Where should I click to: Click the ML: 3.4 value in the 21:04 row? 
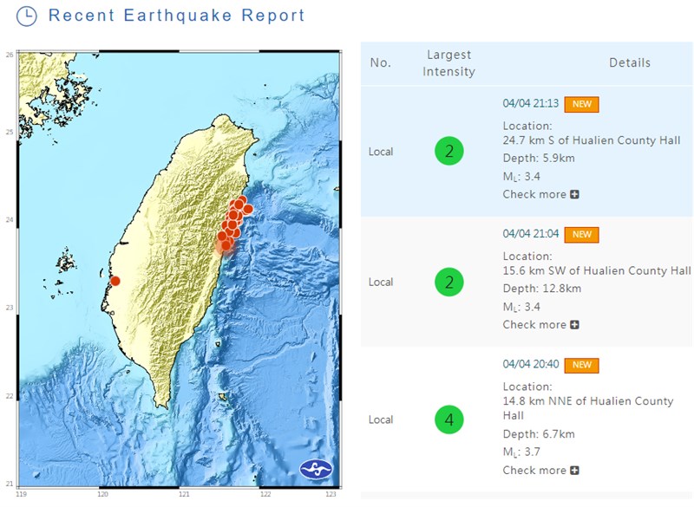(521, 307)
